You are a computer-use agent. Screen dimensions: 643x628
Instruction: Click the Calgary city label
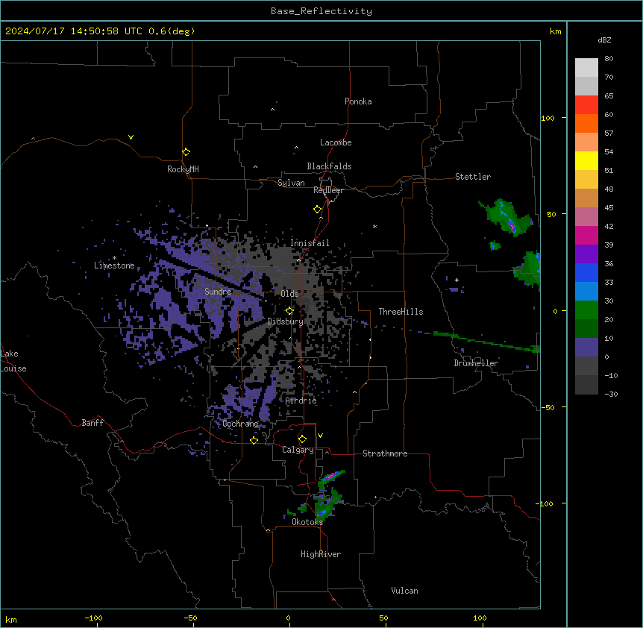pos(298,450)
